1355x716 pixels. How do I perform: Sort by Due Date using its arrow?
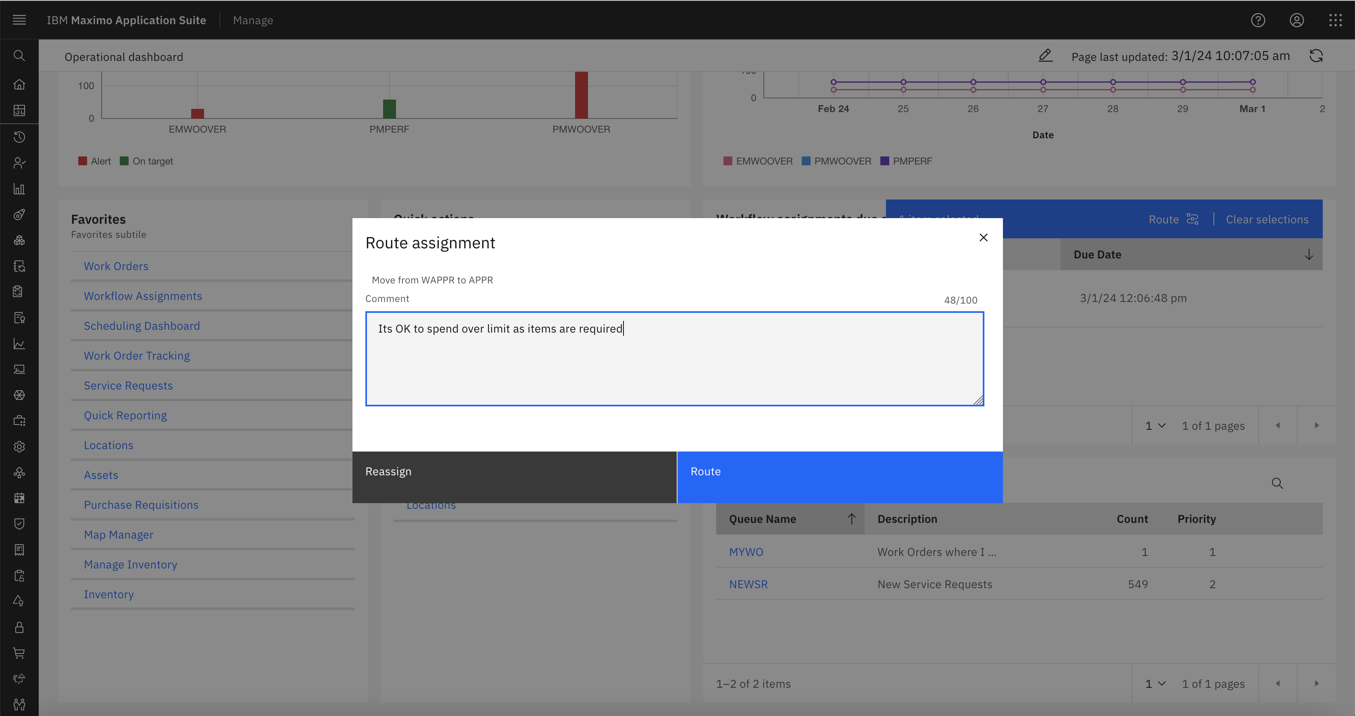tap(1309, 254)
